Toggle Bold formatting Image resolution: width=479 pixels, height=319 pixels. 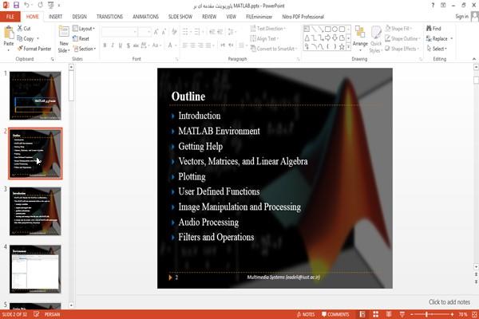point(105,45)
